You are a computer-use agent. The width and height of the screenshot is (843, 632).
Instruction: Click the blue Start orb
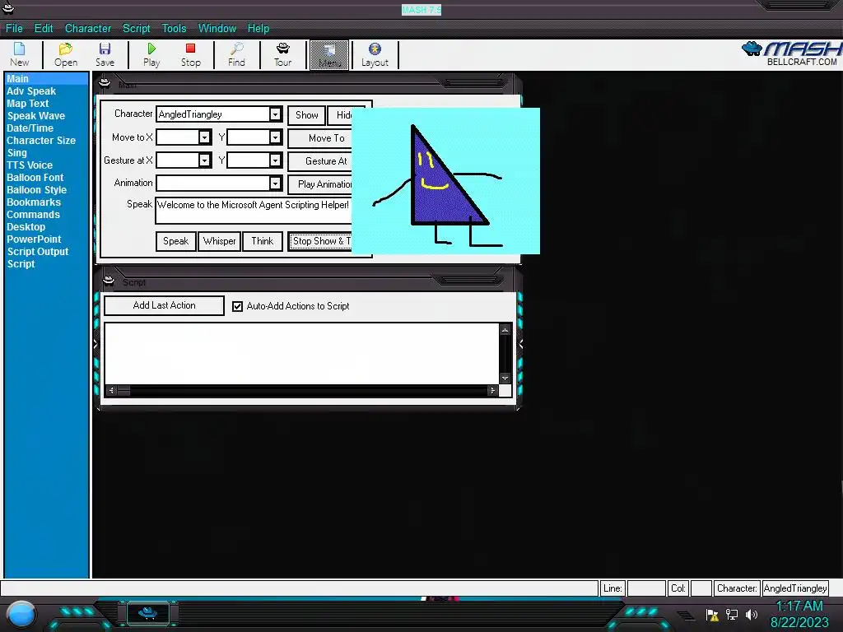pos(21,614)
